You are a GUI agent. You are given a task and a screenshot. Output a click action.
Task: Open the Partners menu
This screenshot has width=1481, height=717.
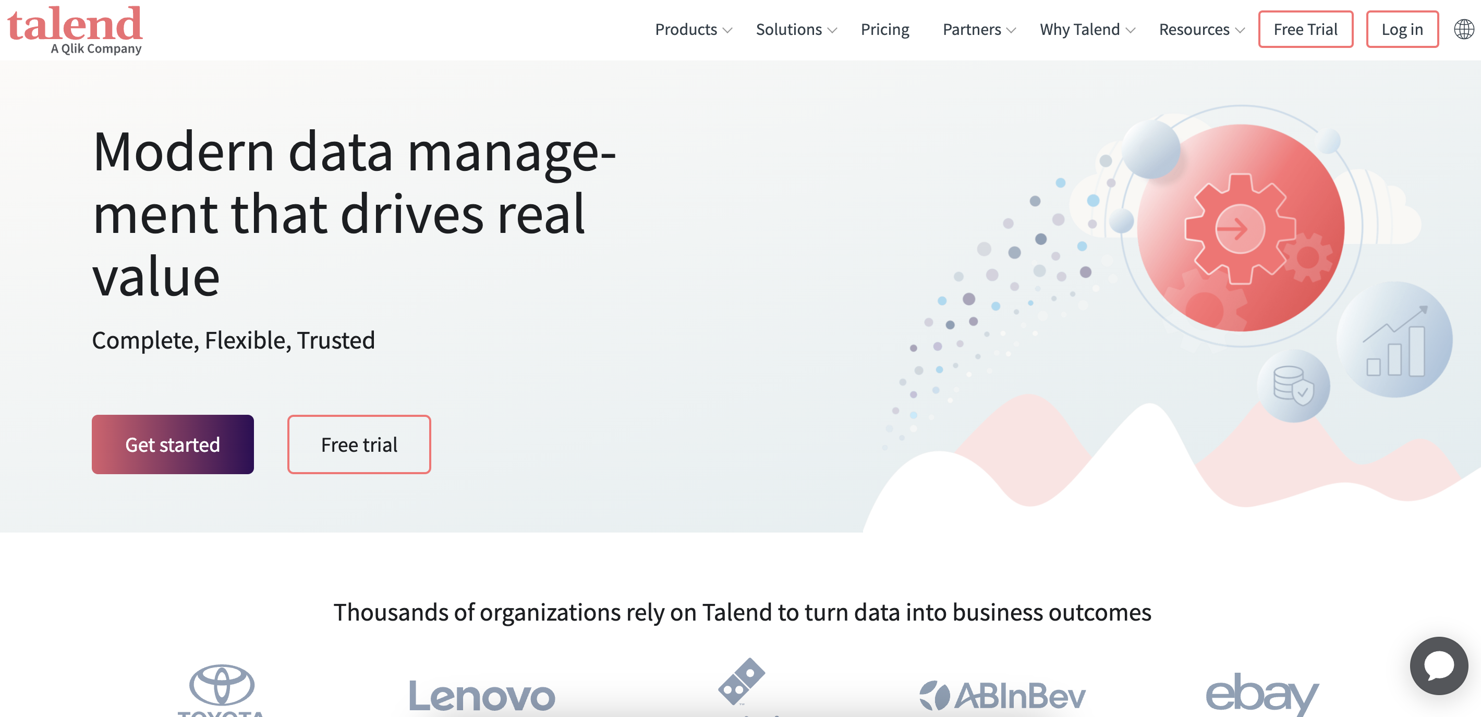972,29
